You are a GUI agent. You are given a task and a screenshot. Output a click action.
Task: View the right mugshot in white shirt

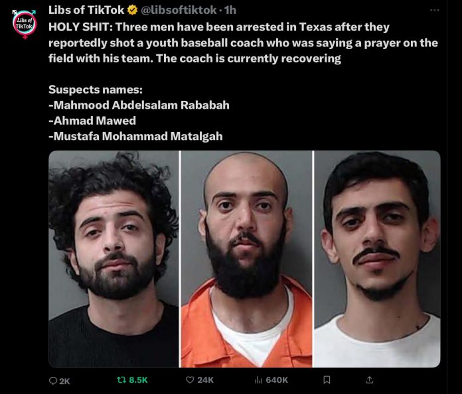[377, 259]
